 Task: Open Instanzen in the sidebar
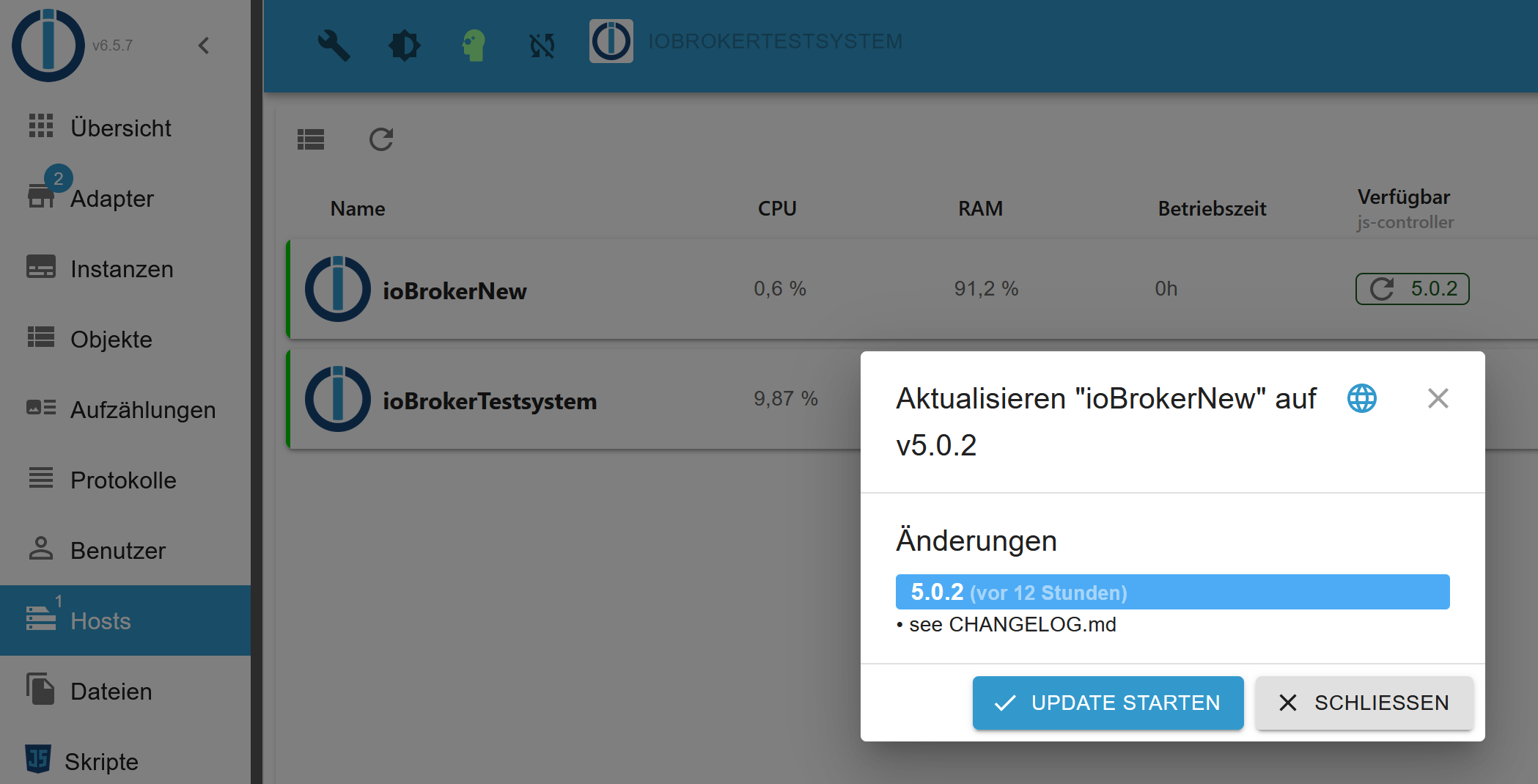pos(122,268)
